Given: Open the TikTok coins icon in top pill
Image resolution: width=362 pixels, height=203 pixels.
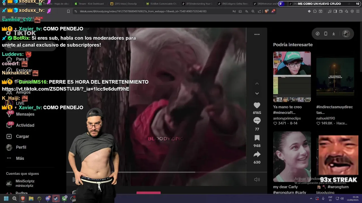Looking at the screenshot, I should (x=318, y=34).
